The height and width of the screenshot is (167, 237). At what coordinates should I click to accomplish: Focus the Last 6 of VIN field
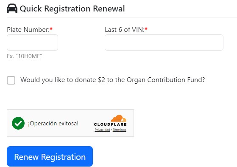click(x=164, y=42)
